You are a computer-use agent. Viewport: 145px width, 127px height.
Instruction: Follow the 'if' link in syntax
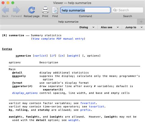point(53,56)
